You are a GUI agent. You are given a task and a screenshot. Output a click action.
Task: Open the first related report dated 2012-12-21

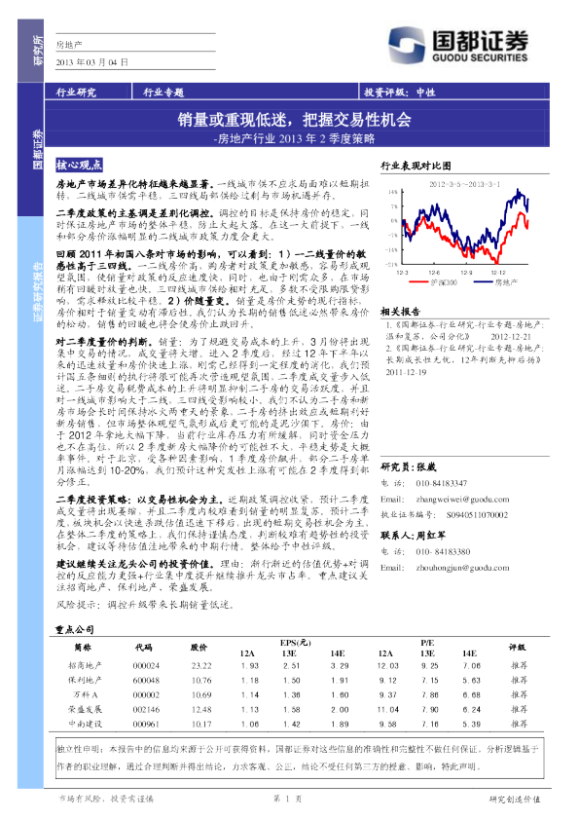[464, 330]
